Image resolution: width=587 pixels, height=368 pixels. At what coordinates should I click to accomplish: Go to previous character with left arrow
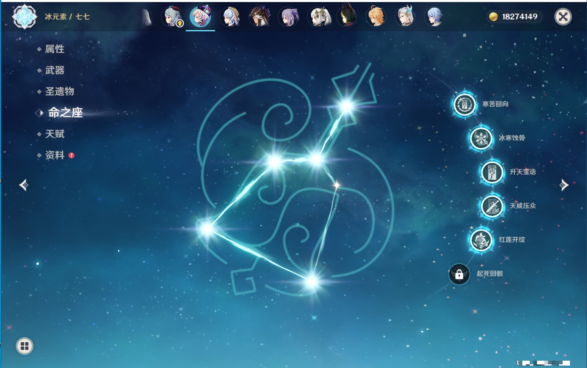(x=24, y=185)
